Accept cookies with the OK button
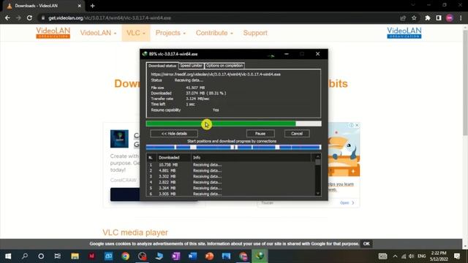The width and height of the screenshot is (468, 263). tap(366, 243)
